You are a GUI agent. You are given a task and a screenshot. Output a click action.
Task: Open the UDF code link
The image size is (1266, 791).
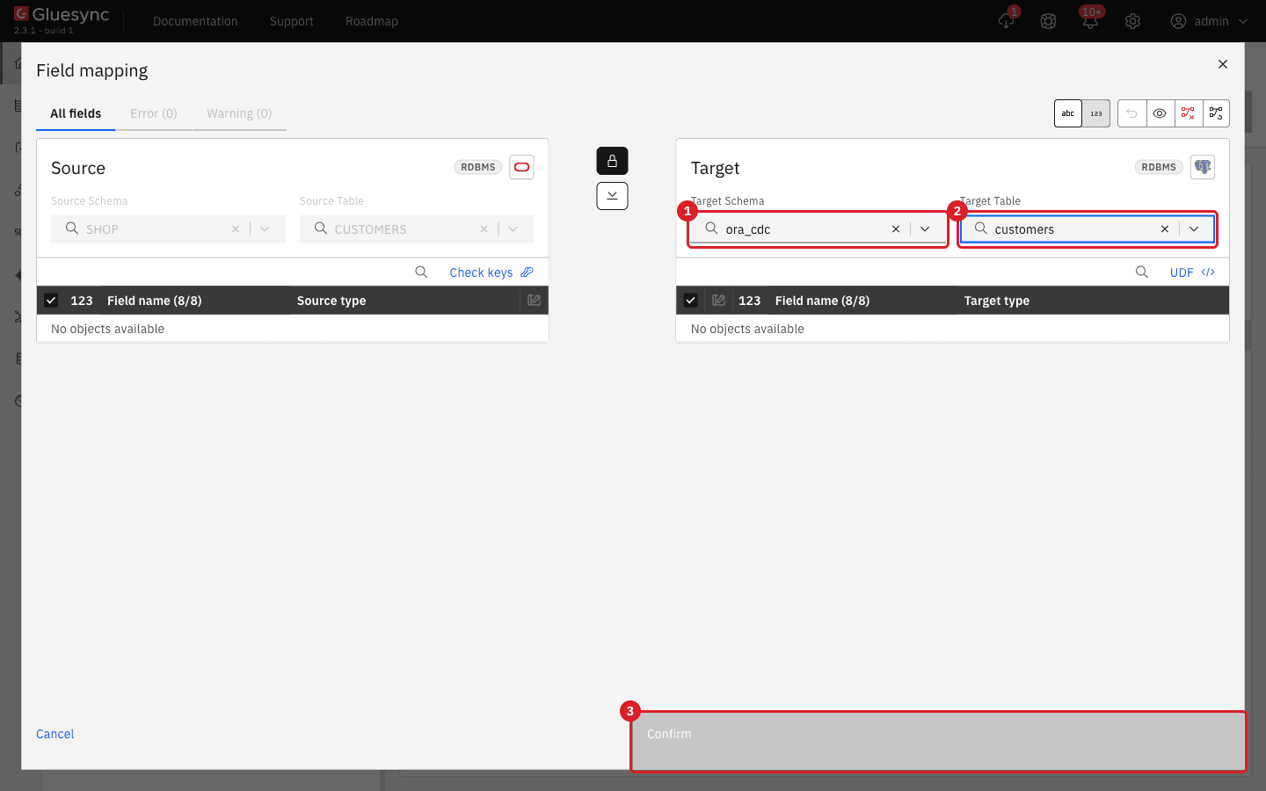click(x=1192, y=272)
